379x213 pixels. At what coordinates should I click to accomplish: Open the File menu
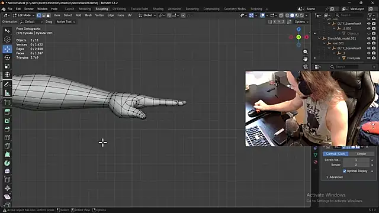coord(10,9)
